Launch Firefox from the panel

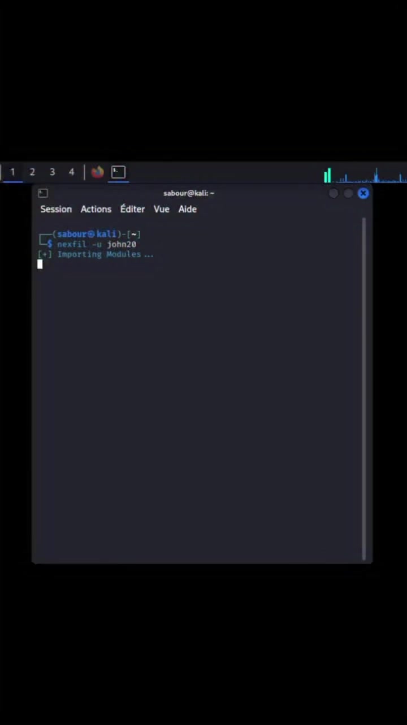[97, 172]
